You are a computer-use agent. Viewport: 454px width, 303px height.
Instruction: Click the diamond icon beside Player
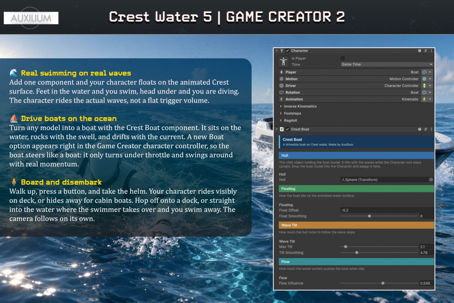point(281,72)
